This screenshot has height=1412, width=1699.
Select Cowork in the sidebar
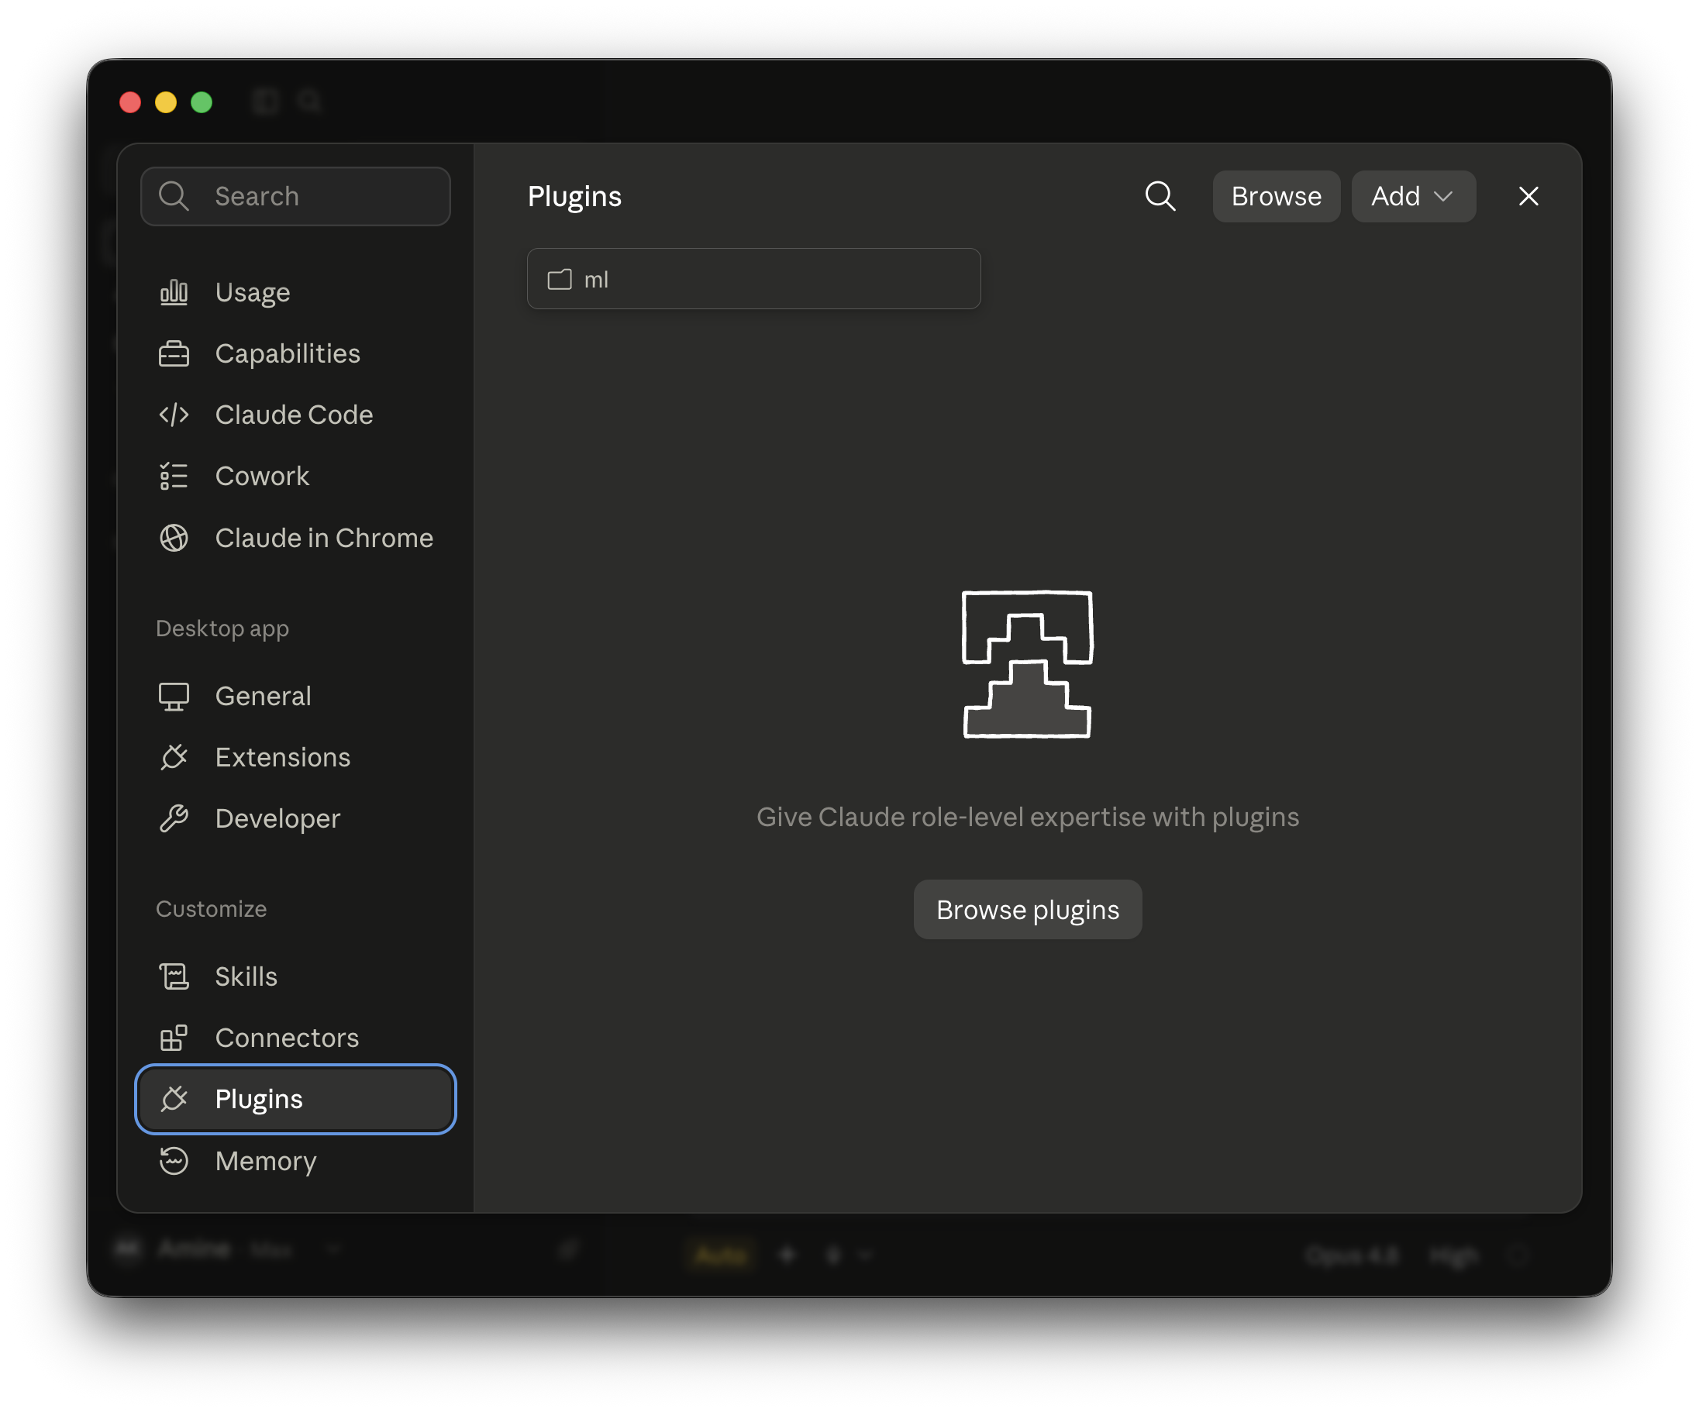pyautogui.click(x=295, y=477)
